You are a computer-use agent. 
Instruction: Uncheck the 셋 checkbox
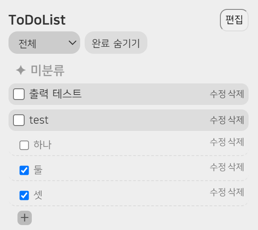[24, 195]
